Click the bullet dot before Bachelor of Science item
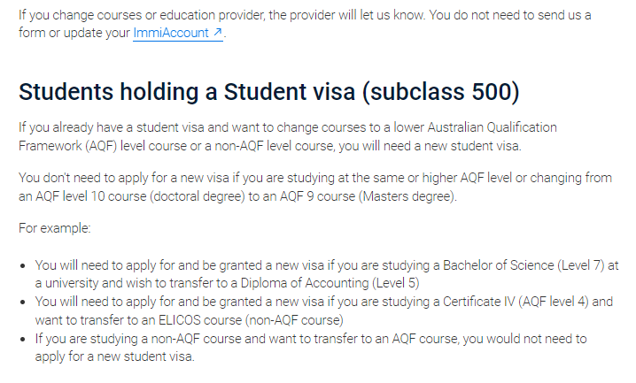Viewport: 636px width, 383px height. pyautogui.click(x=23, y=266)
